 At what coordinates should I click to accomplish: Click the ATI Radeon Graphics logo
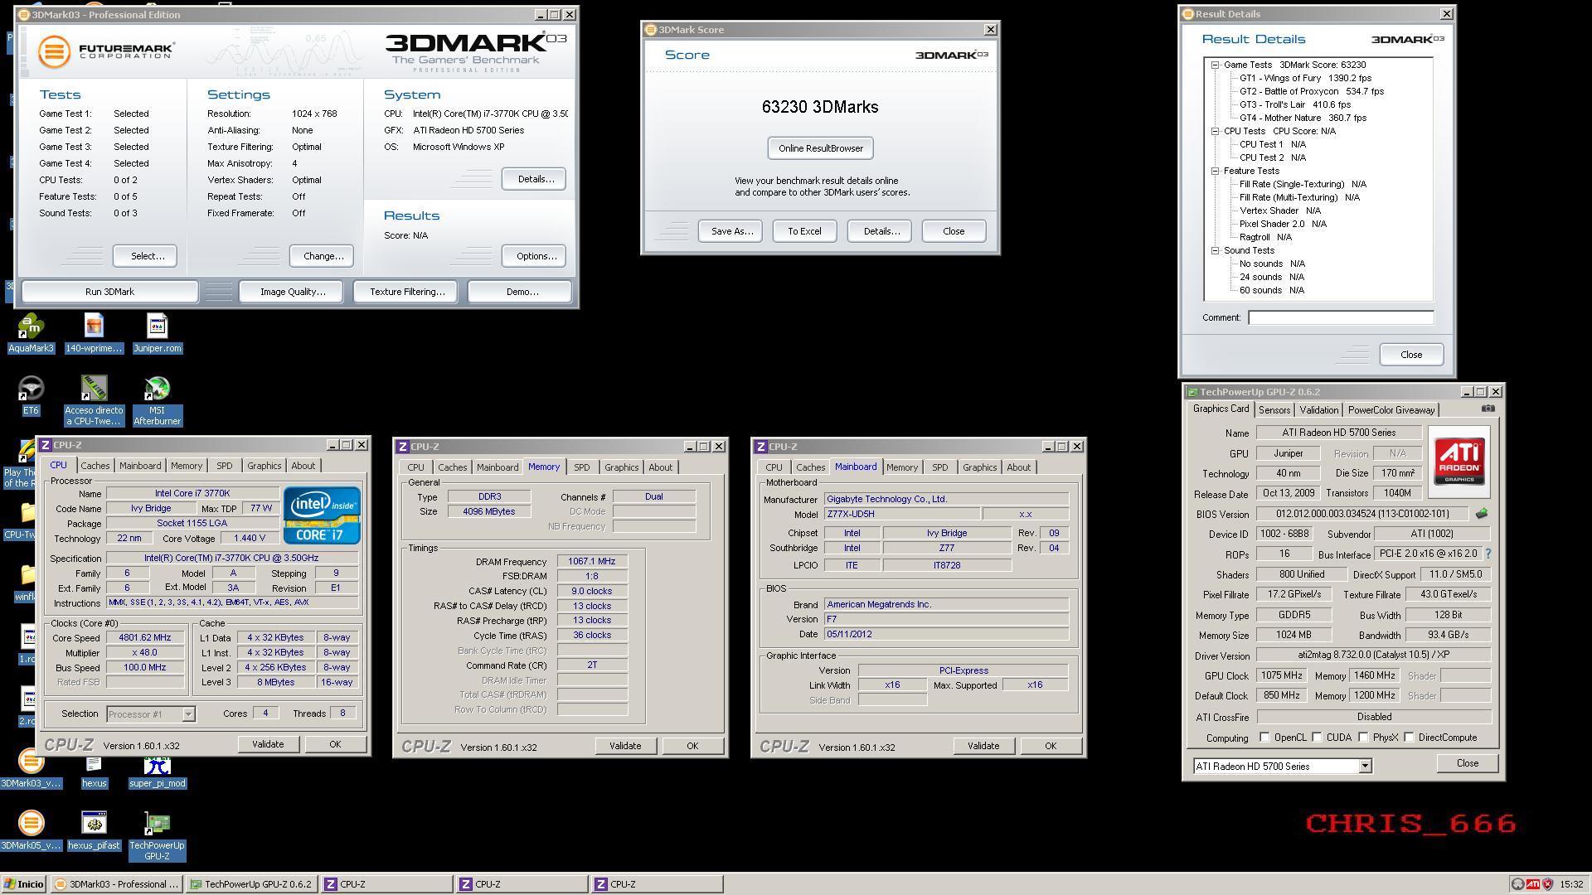(1459, 462)
